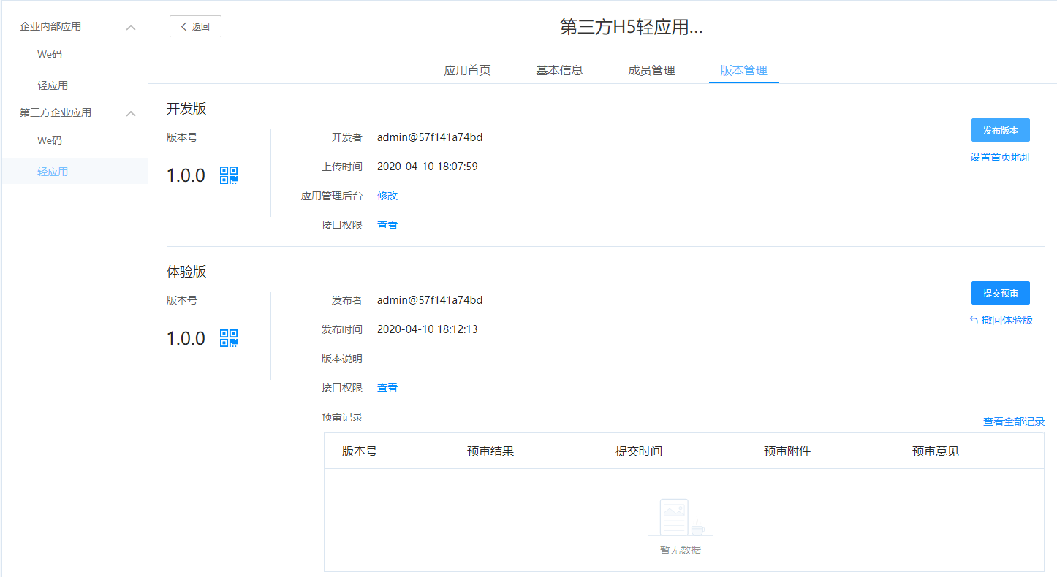The image size is (1057, 577).
Task: Select 轻应用 under 第三方企业应用
Action: (53, 172)
